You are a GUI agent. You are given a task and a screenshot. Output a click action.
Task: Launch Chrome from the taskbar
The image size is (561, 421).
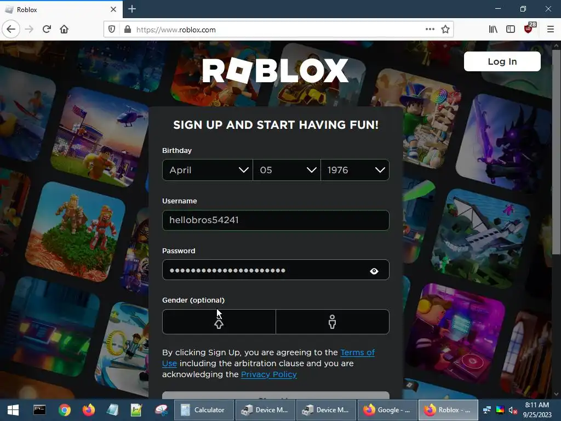tap(65, 410)
